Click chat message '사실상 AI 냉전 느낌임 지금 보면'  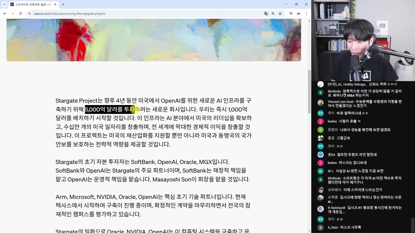pyautogui.click(x=359, y=171)
